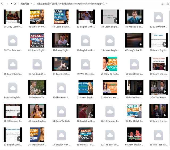
Task: Open the 1-Do You Know... video thumbnail
Action: coord(159,87)
